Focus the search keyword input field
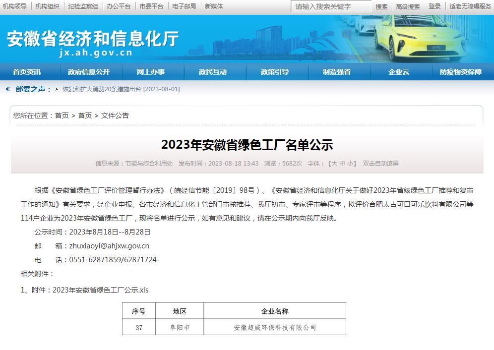Image resolution: width=494 pixels, height=350 pixels. pyautogui.click(x=331, y=6)
